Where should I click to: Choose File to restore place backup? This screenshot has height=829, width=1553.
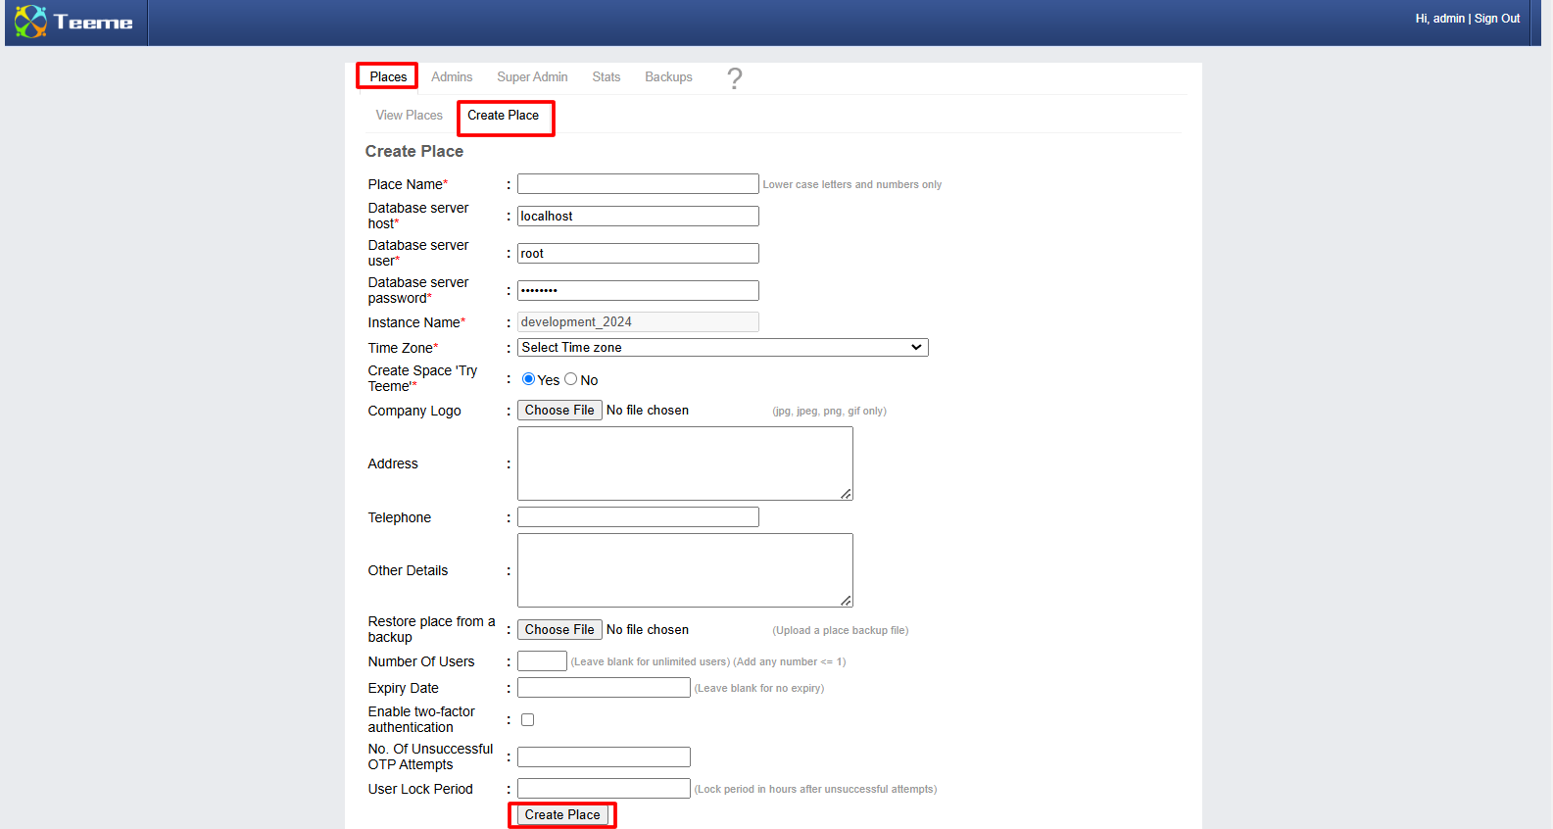coord(559,630)
